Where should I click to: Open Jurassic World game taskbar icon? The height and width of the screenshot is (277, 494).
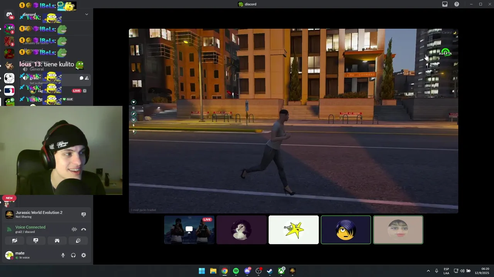(293, 271)
